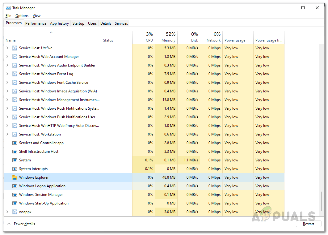
Task: Click the Shell Infrastructure Host process icon
Action: point(15,152)
